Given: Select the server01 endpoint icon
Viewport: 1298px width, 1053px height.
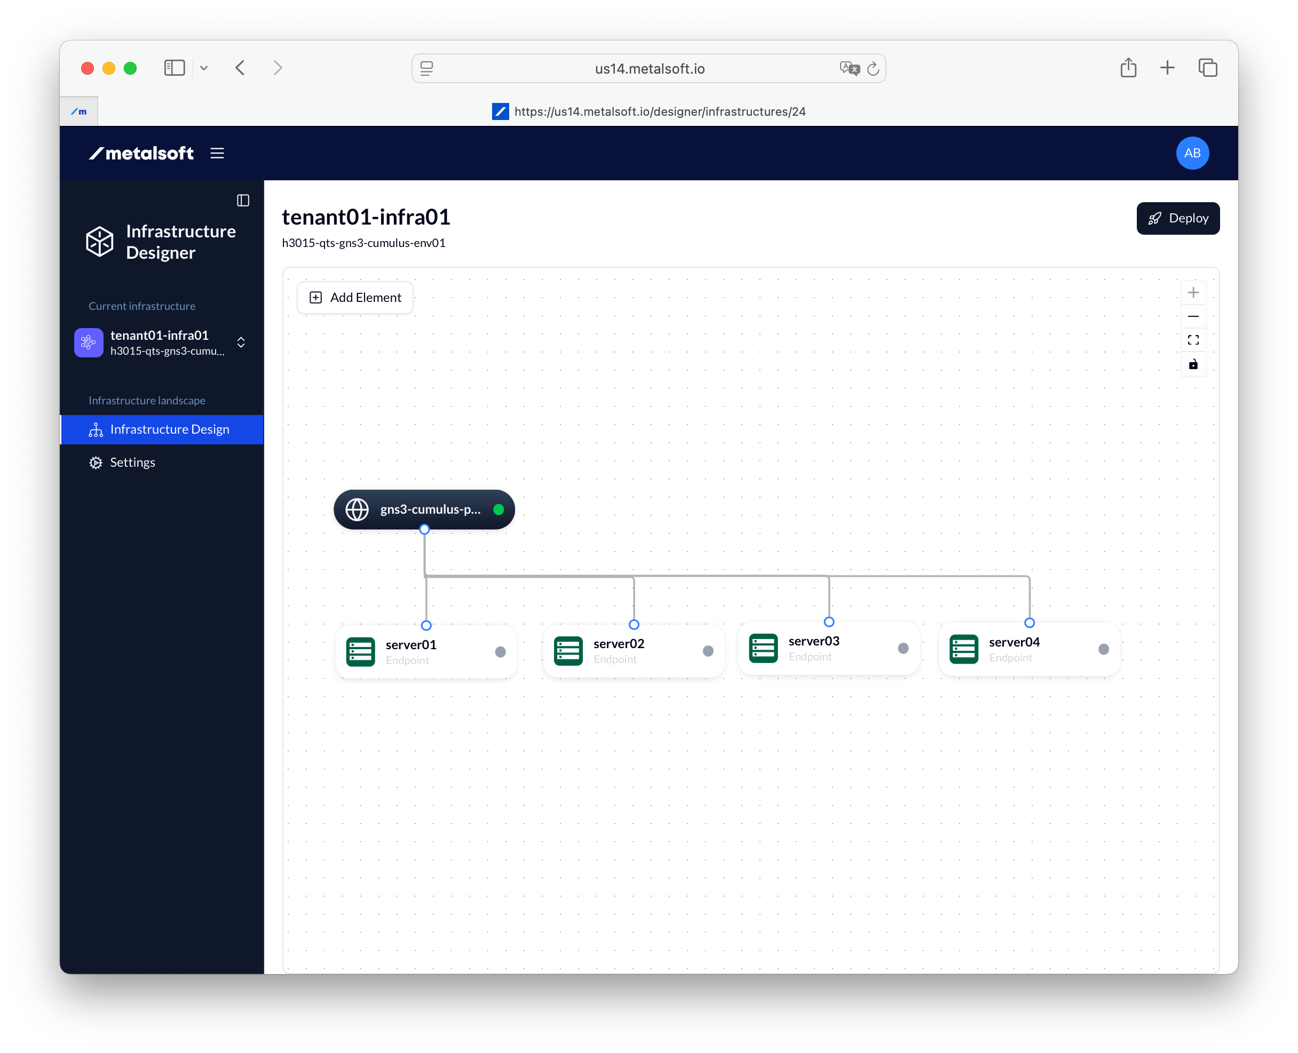Looking at the screenshot, I should (360, 650).
